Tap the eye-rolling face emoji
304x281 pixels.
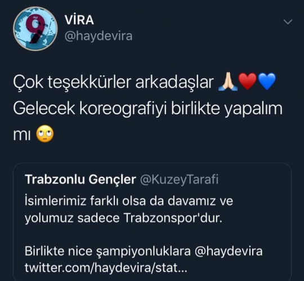[45, 134]
